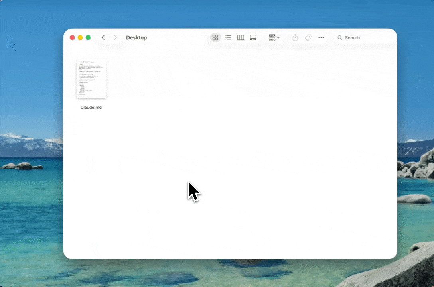Switch Finder to icon view
This screenshot has height=287, width=434.
click(215, 37)
